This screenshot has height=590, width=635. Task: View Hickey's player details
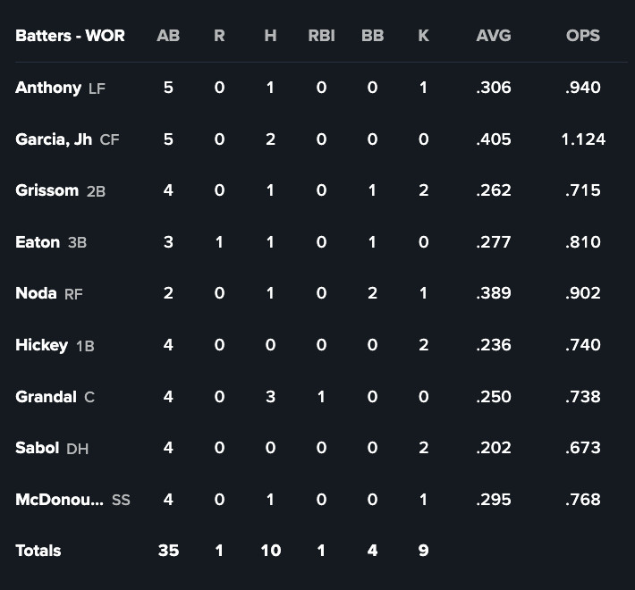click(41, 345)
